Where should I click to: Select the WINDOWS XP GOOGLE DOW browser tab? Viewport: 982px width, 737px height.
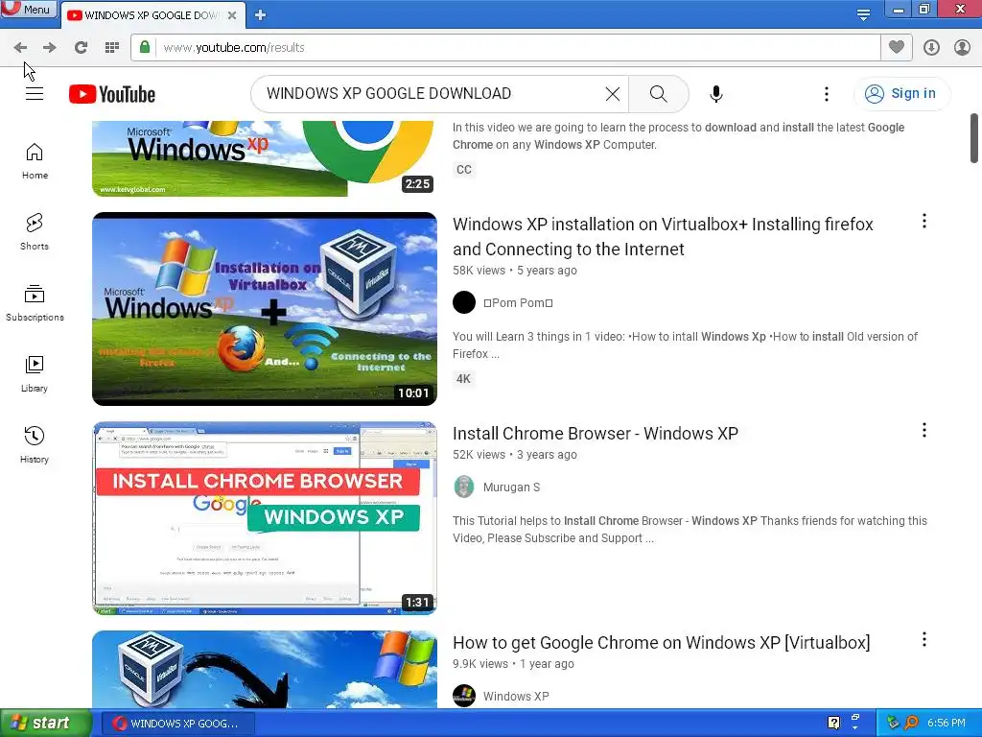click(x=151, y=15)
